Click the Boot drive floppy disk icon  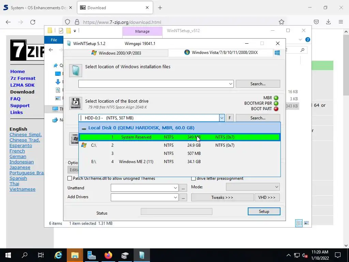click(x=76, y=103)
